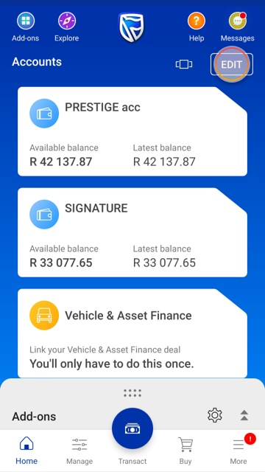Image resolution: width=265 pixels, height=472 pixels.
Task: Open Add-ons settings gear icon
Action: (215, 415)
